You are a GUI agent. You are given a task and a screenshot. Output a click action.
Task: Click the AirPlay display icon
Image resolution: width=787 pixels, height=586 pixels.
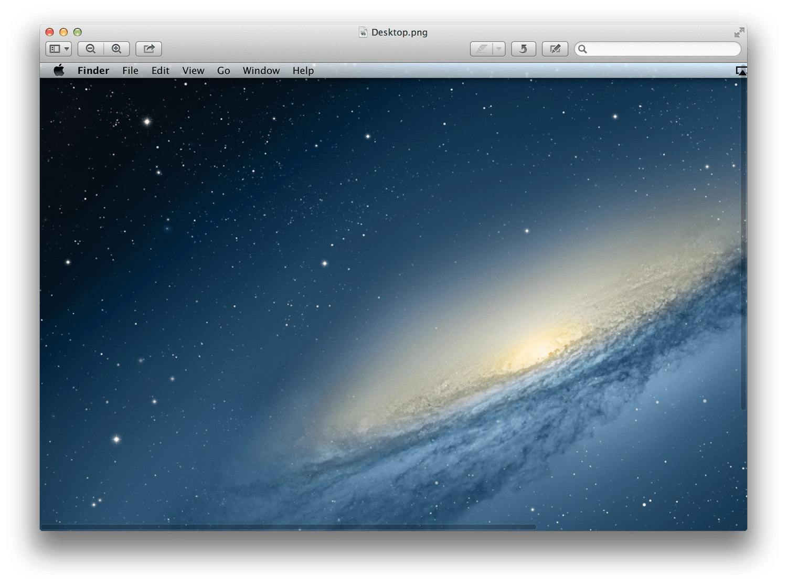[741, 71]
